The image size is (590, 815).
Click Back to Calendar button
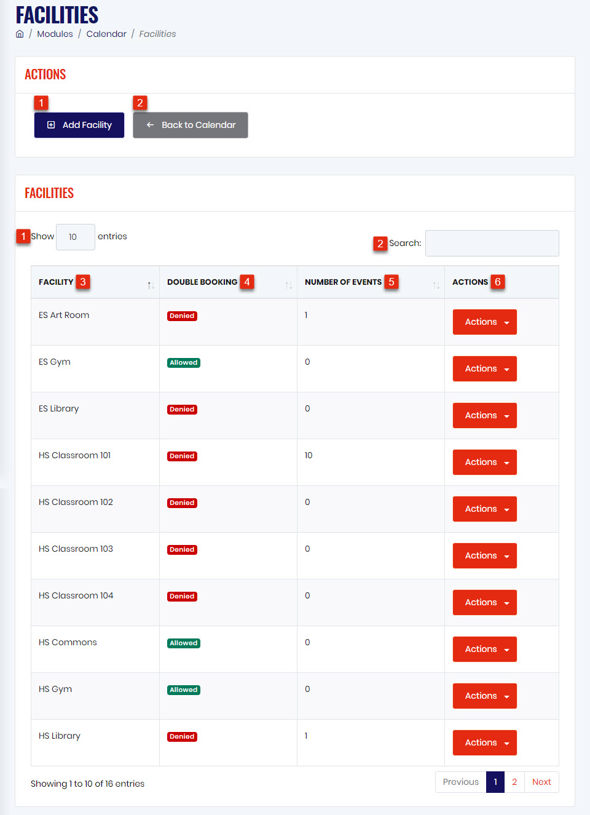click(x=191, y=125)
